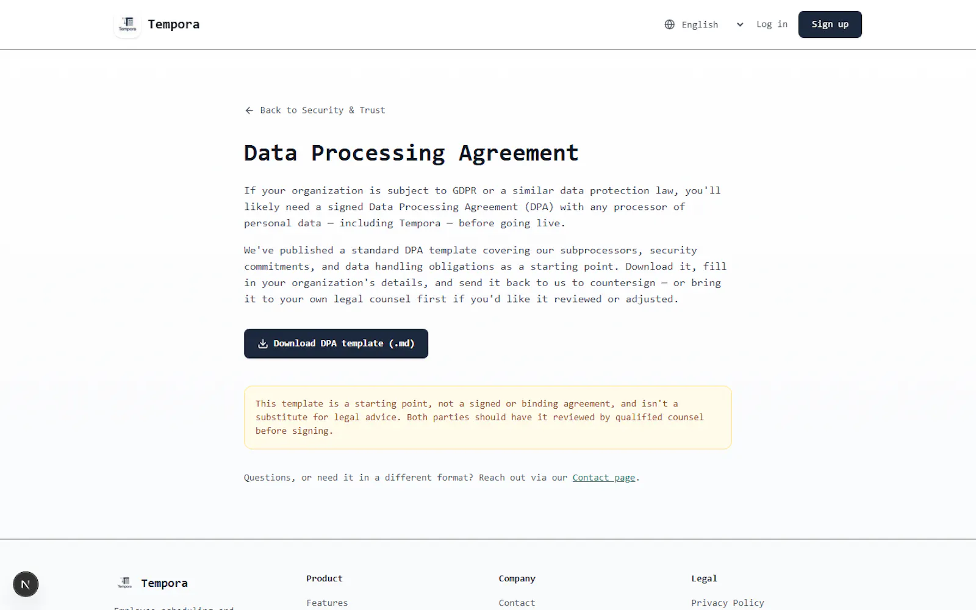Open the Log in link
Screen dimensions: 976x610
tap(772, 24)
